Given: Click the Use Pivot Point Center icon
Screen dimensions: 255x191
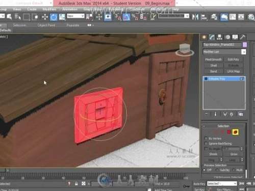Looking at the screenshot, I should tap(90, 17).
